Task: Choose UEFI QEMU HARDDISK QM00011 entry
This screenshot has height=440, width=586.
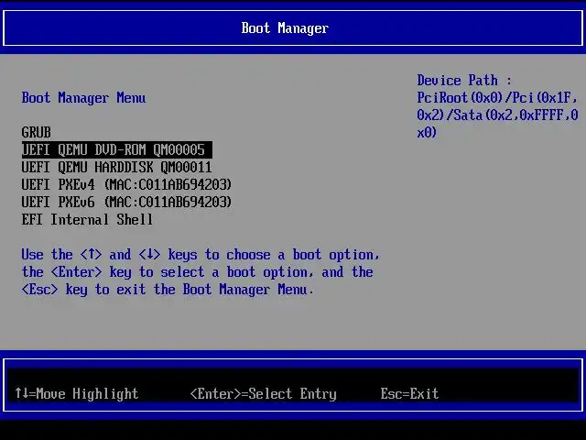Action: click(x=116, y=167)
